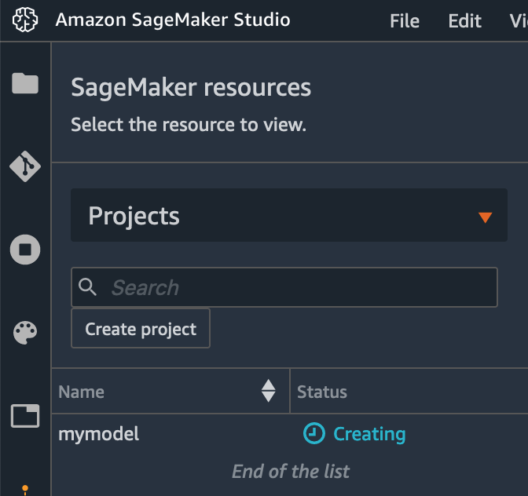Click the Status column header
528x496 pixels.
(322, 392)
